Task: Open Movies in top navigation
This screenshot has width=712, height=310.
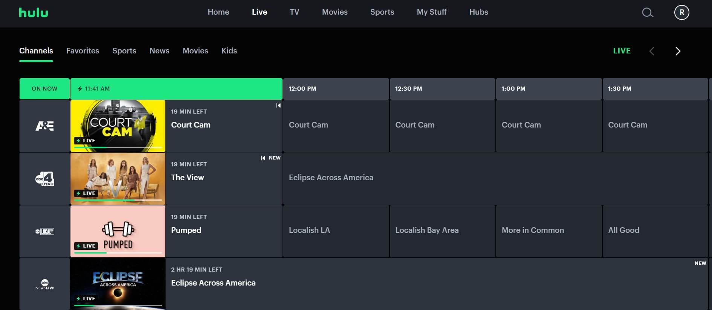Action: [335, 12]
